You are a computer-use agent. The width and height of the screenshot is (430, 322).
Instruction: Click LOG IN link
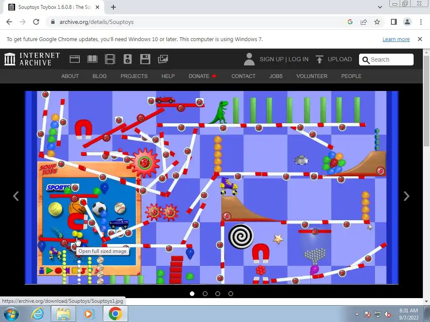pyautogui.click(x=299, y=59)
